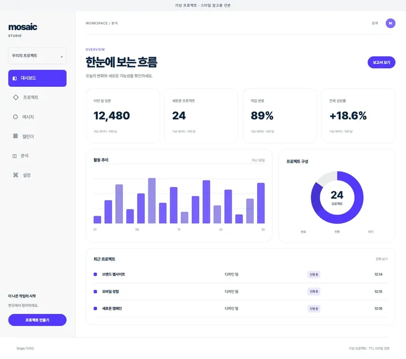Click the 활동 추이 chart title

tap(101, 160)
